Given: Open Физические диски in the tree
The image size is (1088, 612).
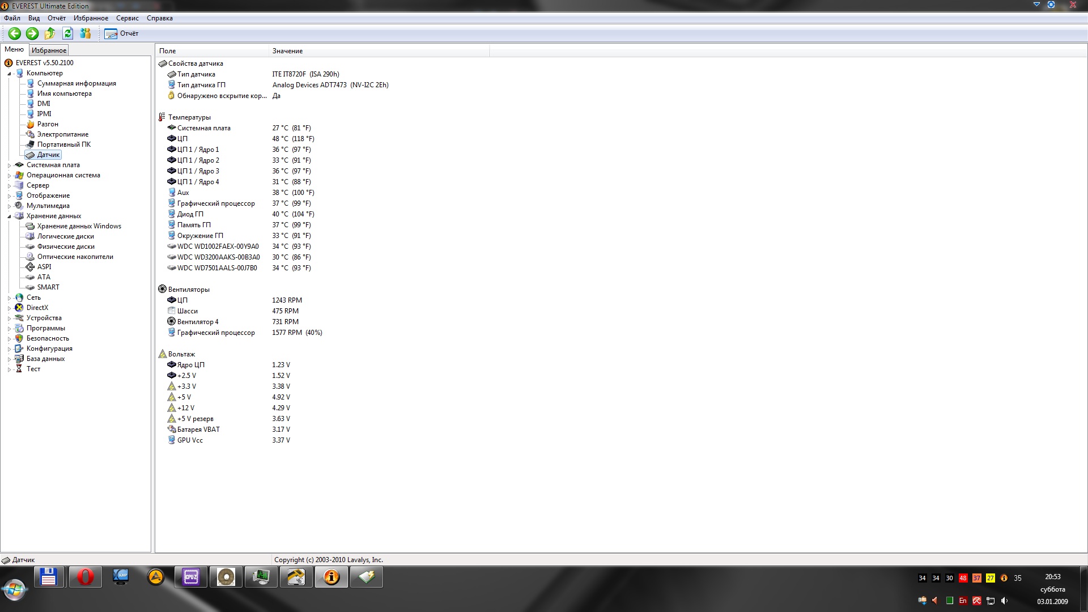Looking at the screenshot, I should [66, 246].
